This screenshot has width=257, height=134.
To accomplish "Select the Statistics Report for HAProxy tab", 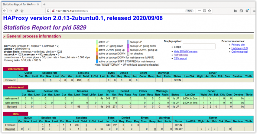I will (18, 4).
